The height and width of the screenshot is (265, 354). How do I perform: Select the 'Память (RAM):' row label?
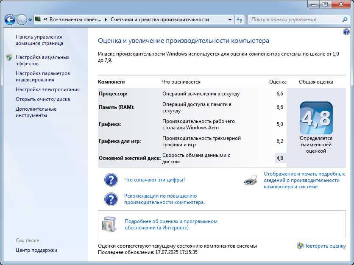[x=117, y=107]
